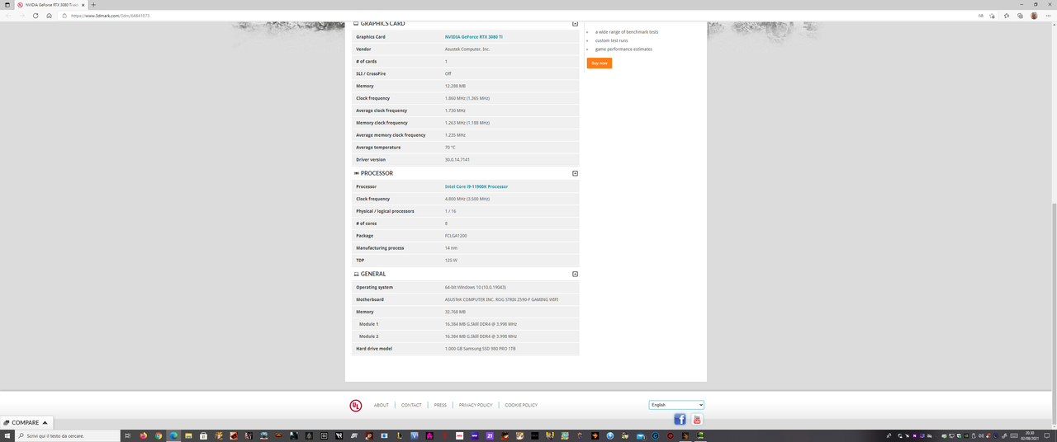This screenshot has height=442, width=1057.
Task: Open the Windows Start menu
Action: pos(7,435)
